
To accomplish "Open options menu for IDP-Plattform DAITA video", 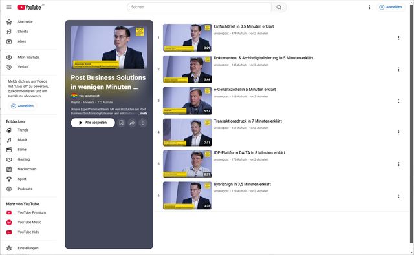I will tap(398, 164).
